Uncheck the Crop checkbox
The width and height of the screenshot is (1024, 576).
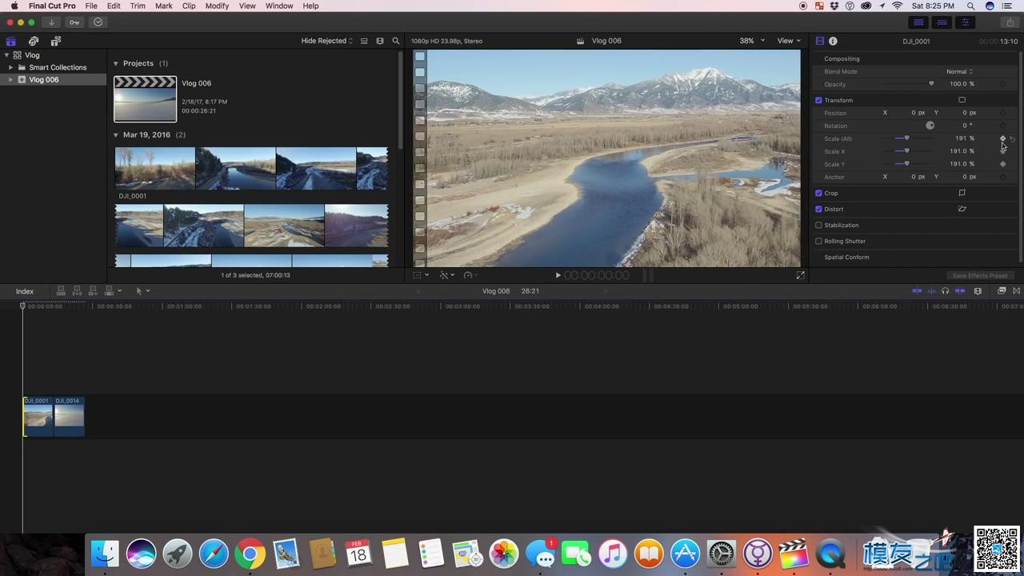pos(818,193)
